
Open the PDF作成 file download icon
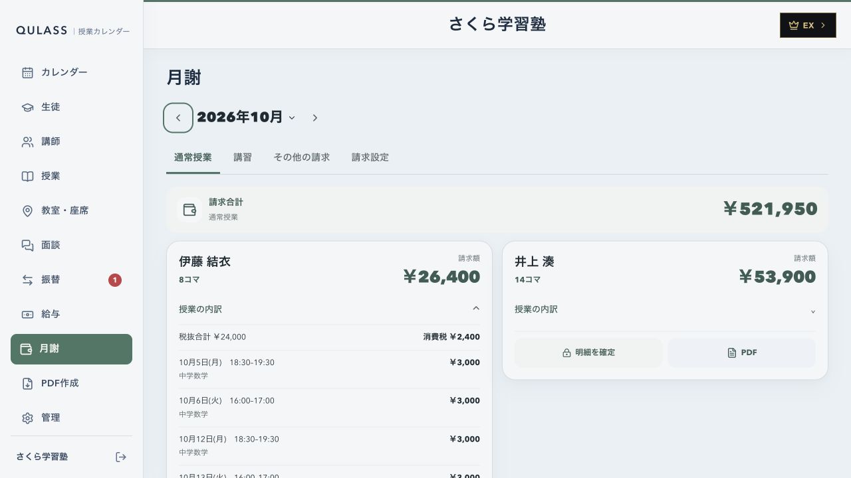pyautogui.click(x=27, y=383)
